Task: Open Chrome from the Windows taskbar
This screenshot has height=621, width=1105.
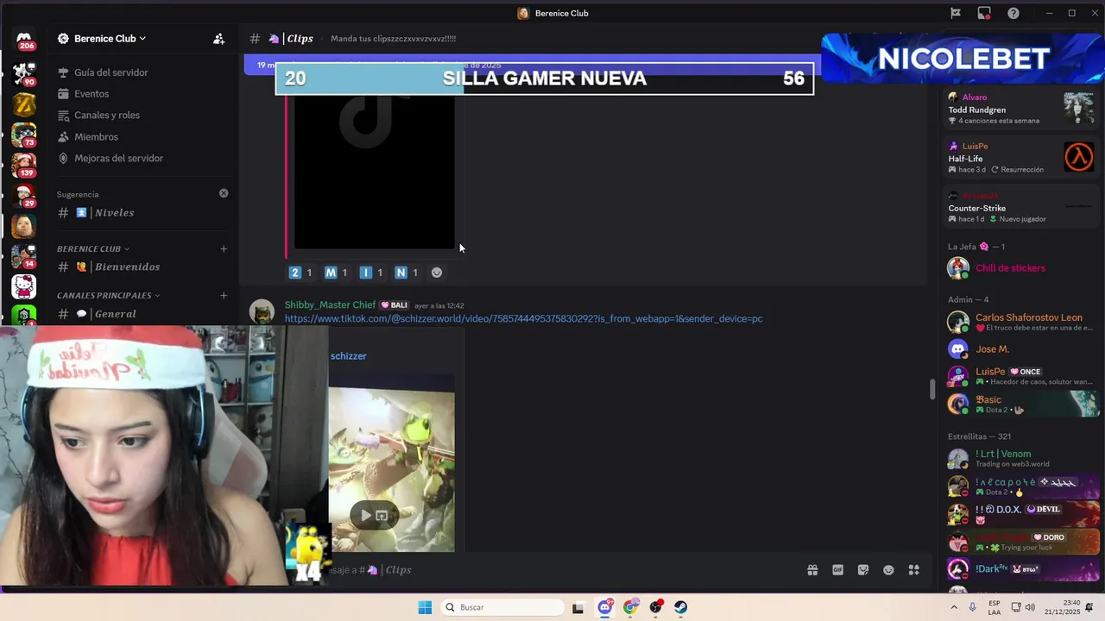Action: point(631,607)
